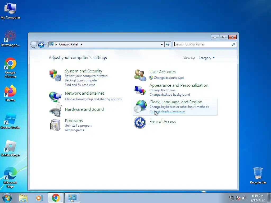Image resolution: width=271 pixels, height=203 pixels.
Task: Open Appearance and Personalization heading
Action: [179, 85]
